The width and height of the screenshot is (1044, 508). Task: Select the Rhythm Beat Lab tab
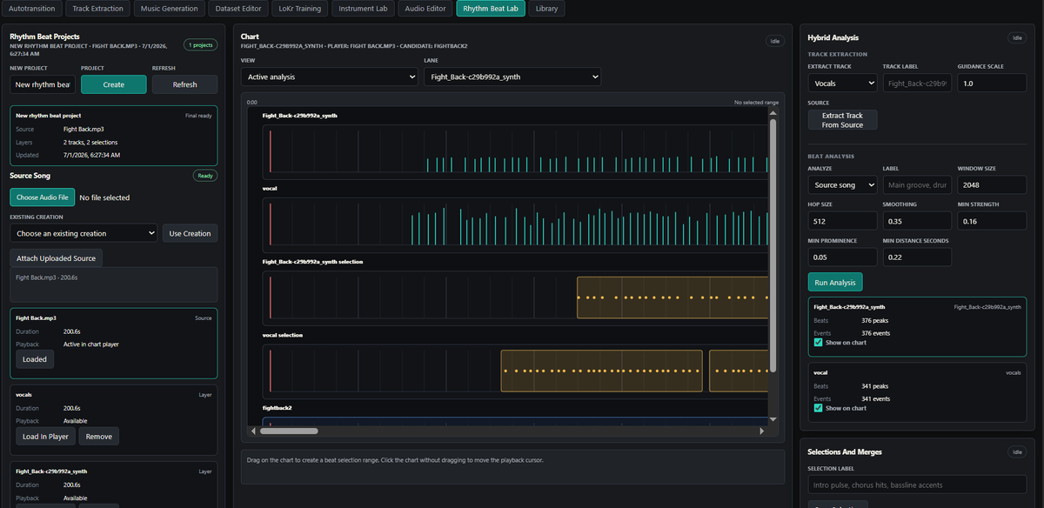coord(491,9)
